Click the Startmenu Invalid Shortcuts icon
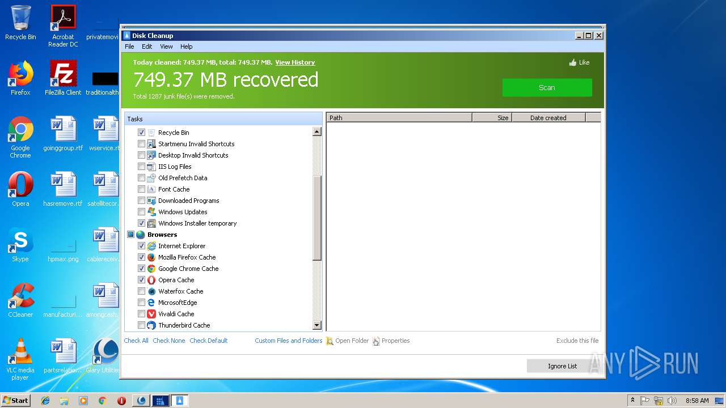726x408 pixels. pos(151,144)
